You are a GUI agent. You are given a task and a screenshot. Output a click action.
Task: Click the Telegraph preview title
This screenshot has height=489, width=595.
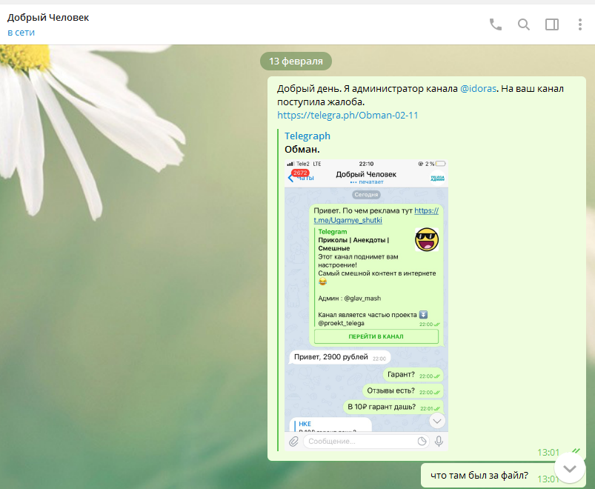[308, 136]
